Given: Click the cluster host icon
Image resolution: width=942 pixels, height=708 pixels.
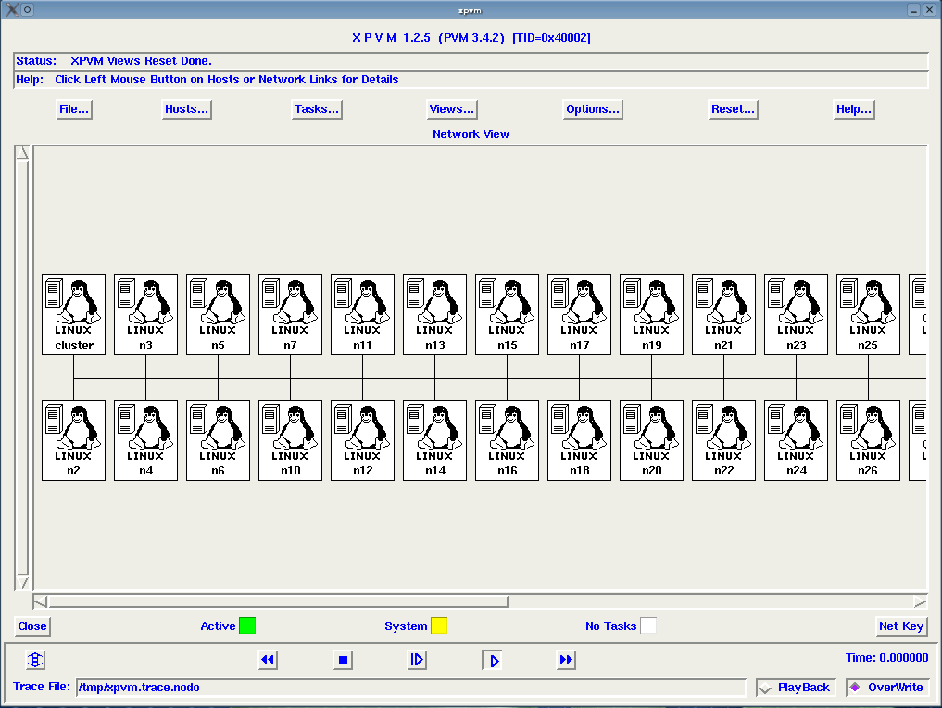Looking at the screenshot, I should pos(74,313).
